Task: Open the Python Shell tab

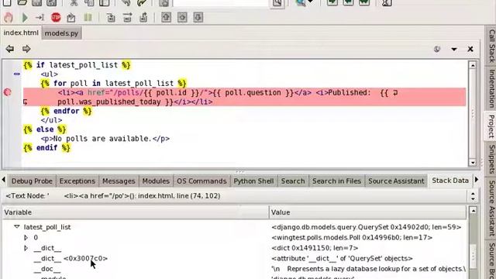Action: [253, 181]
